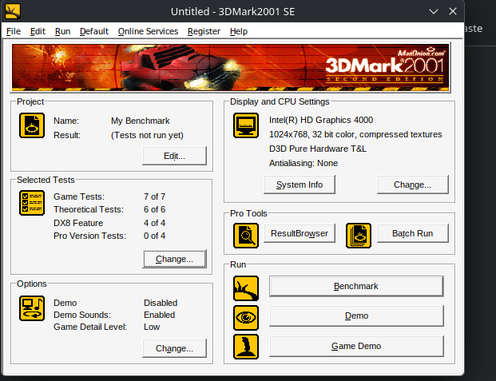Image resolution: width=496 pixels, height=381 pixels.
Task: Click the Game Tests '7 of 7' value
Action: tap(154, 196)
